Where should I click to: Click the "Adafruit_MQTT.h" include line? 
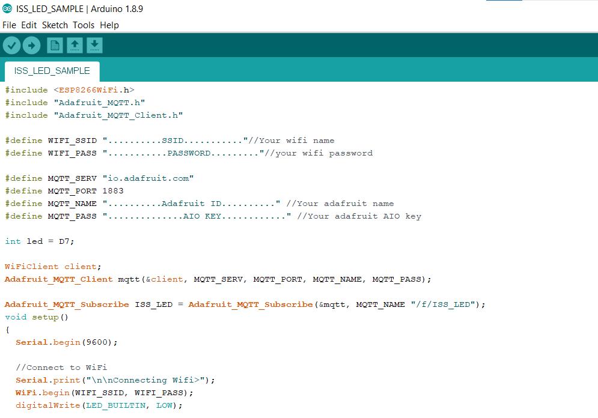tap(75, 103)
